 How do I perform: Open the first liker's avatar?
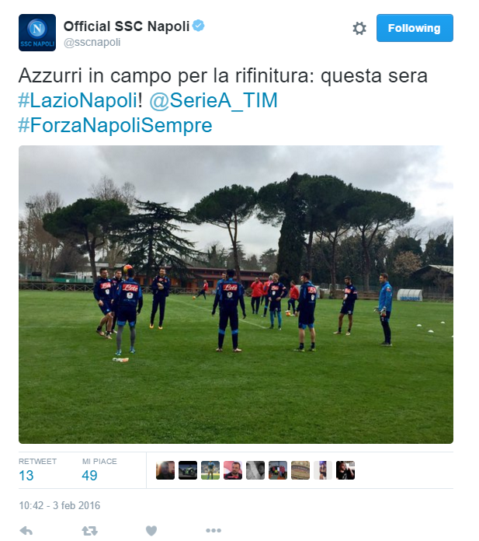pos(165,470)
